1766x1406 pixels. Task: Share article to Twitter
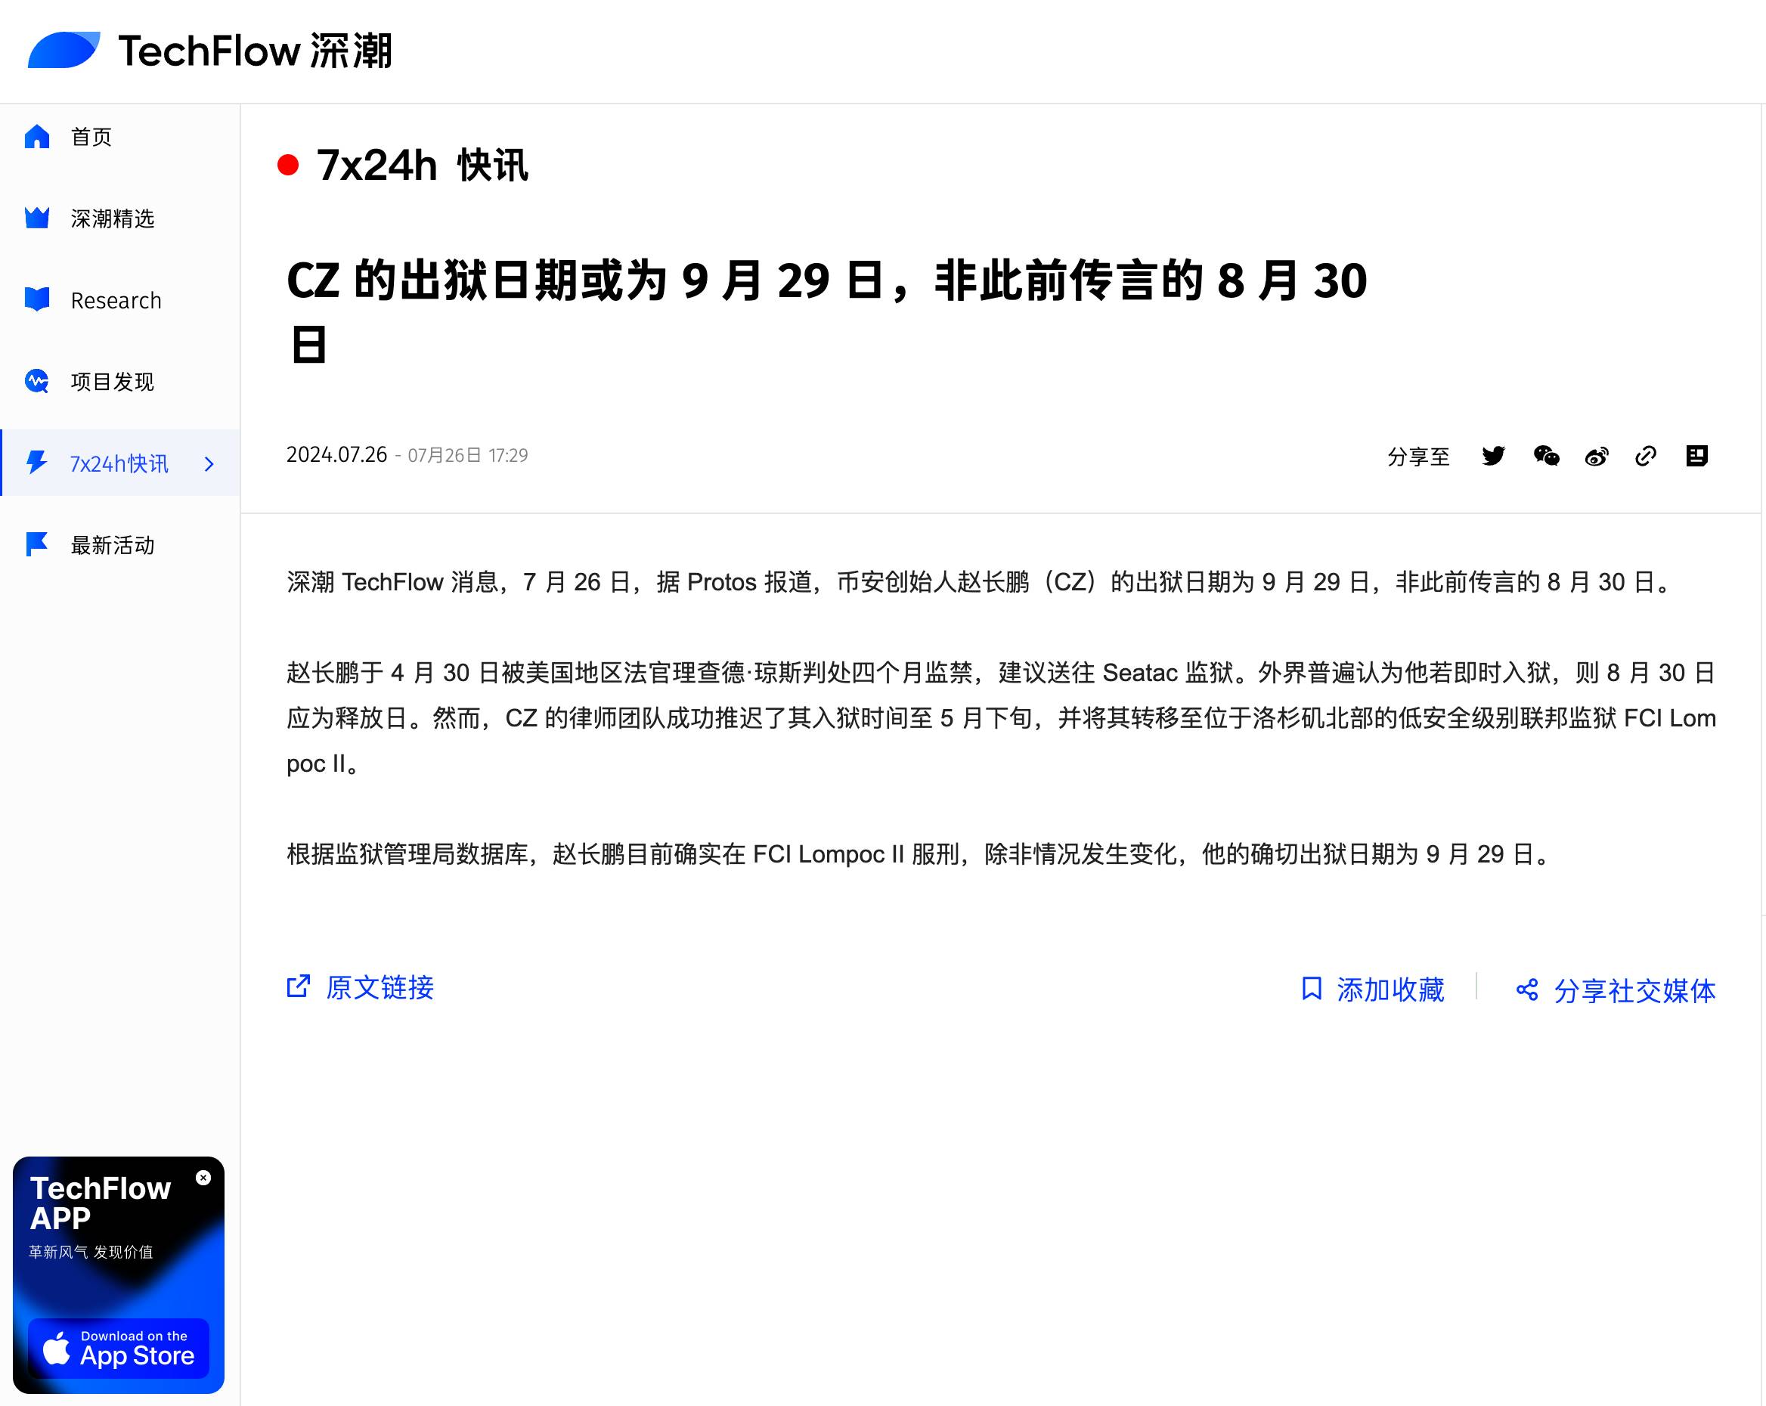coord(1493,456)
